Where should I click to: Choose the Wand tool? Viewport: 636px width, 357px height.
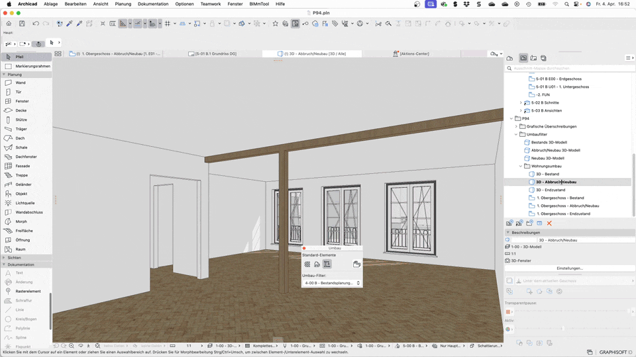coord(26,83)
